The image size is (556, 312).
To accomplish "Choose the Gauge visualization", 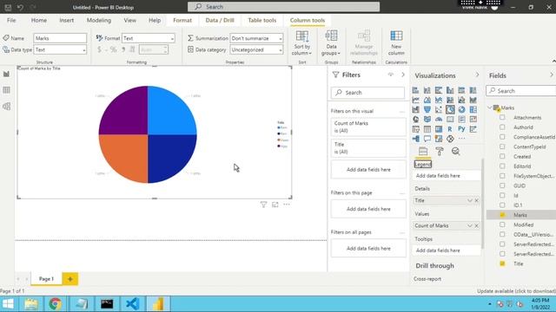I will (x=439, y=120).
